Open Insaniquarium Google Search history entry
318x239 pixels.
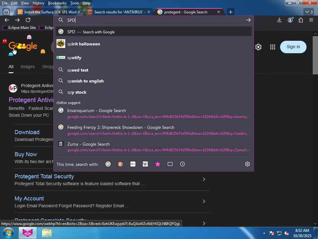point(153,113)
